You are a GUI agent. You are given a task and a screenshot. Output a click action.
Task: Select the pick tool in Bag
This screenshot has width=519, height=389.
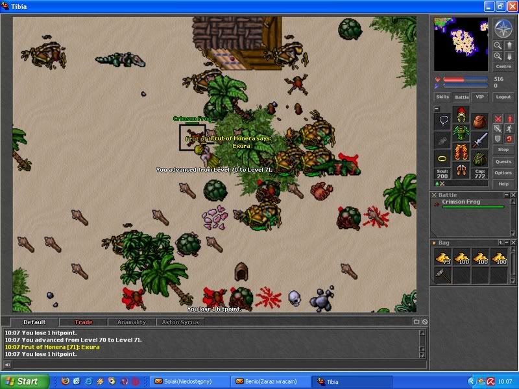443,275
